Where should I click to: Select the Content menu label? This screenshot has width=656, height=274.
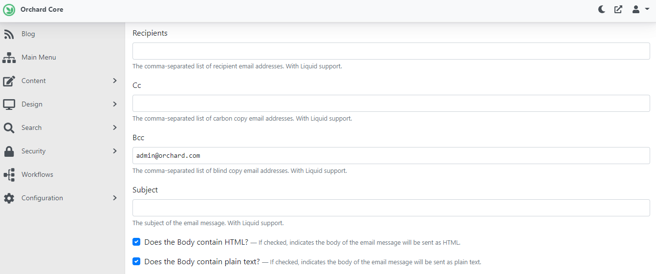[34, 81]
